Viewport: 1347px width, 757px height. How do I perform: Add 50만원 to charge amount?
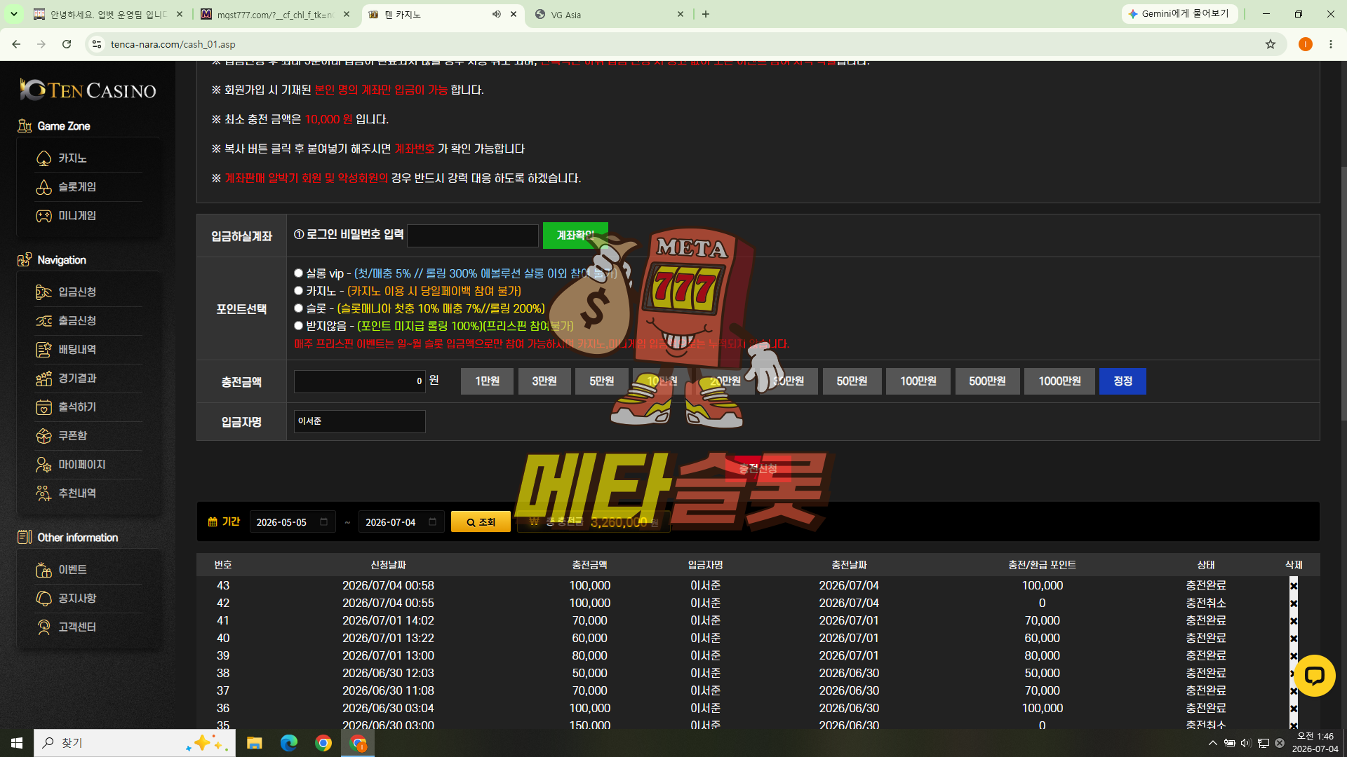[x=852, y=381]
